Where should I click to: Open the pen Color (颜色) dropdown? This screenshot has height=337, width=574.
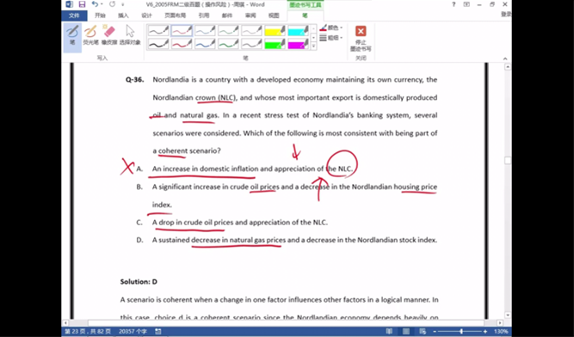point(331,28)
